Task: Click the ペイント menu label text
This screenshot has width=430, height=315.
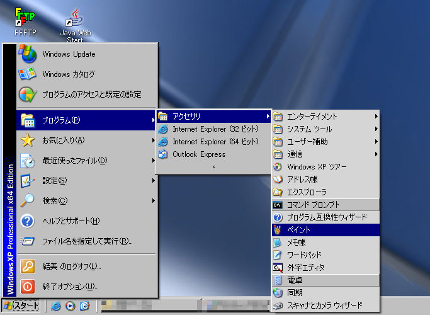Action: coord(298,230)
